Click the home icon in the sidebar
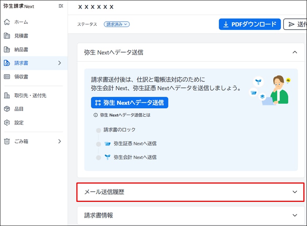307x226 pixels. point(7,22)
